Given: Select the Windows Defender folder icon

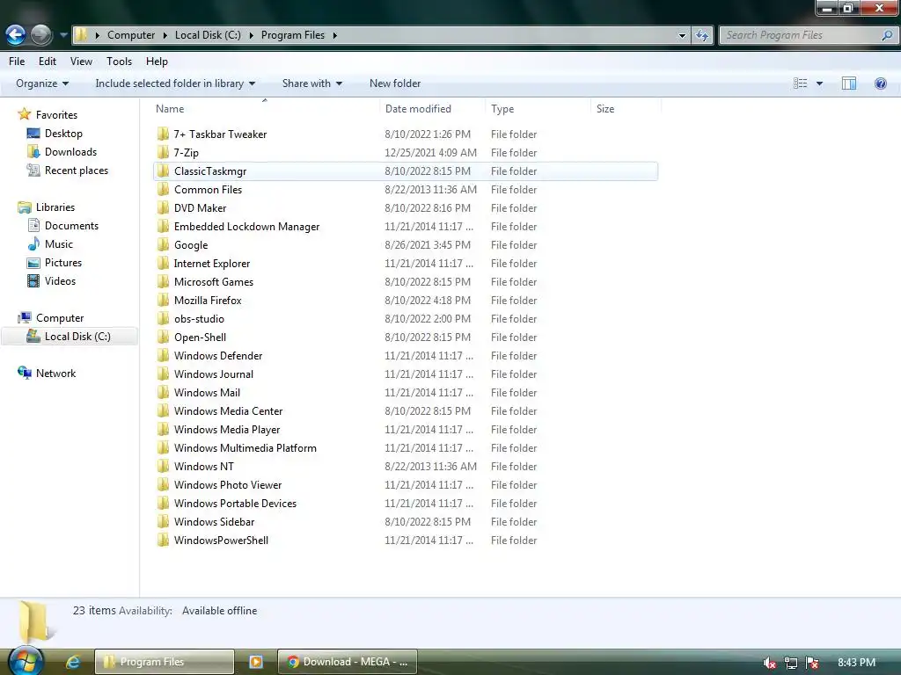Looking at the screenshot, I should (163, 355).
